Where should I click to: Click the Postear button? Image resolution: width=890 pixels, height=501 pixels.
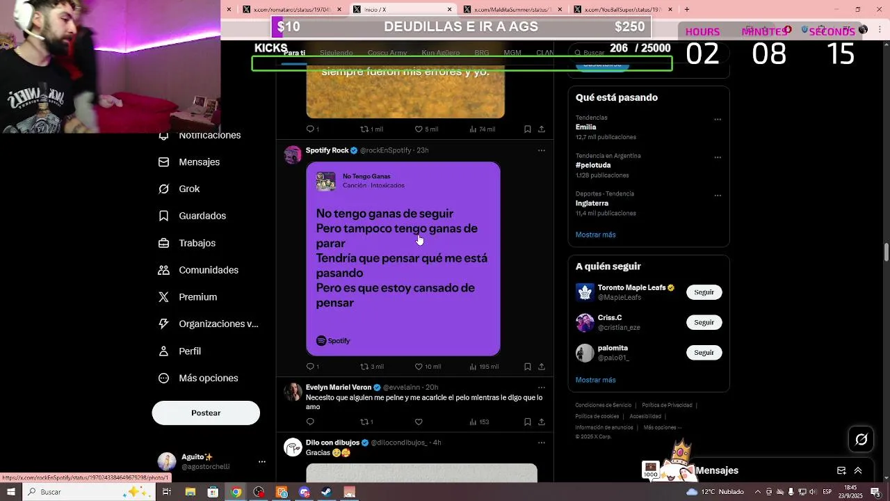coord(206,413)
